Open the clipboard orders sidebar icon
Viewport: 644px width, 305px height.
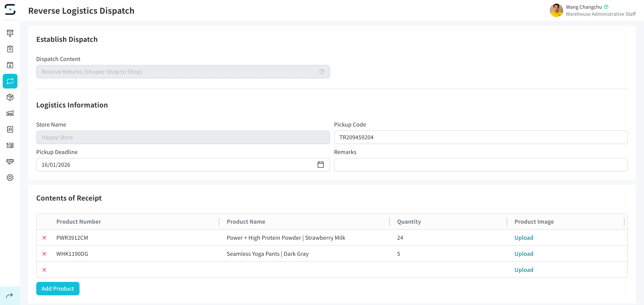(10, 49)
